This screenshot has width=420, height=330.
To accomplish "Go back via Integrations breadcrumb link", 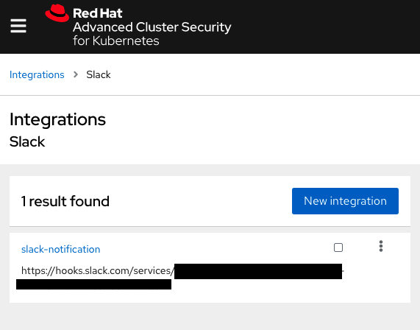I will (37, 74).
